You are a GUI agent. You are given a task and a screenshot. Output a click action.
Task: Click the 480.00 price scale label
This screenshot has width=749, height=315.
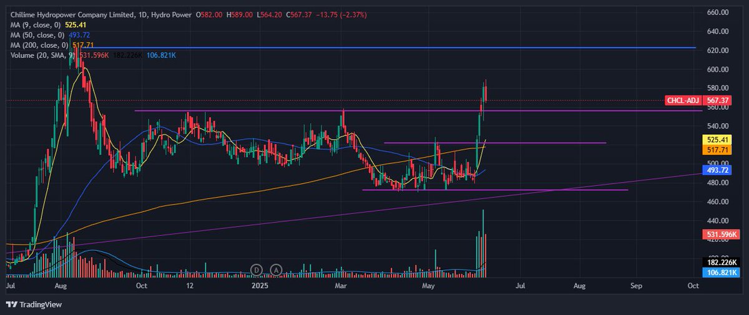[718, 183]
